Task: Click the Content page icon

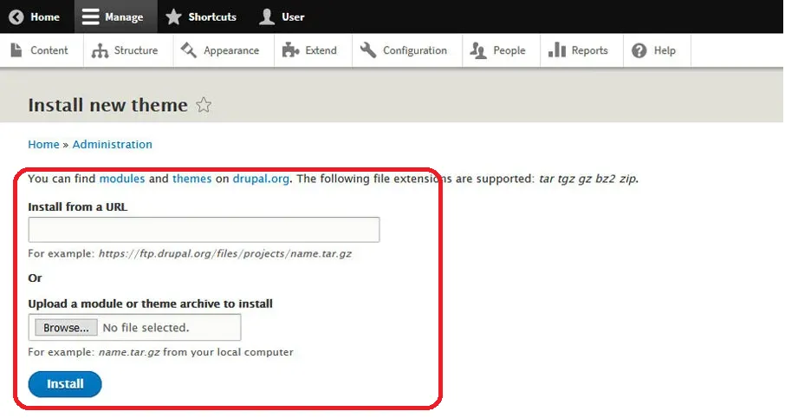Action: coord(16,50)
